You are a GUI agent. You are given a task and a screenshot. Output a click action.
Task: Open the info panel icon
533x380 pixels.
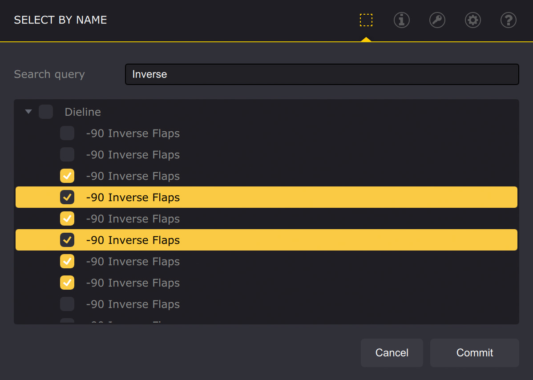401,20
